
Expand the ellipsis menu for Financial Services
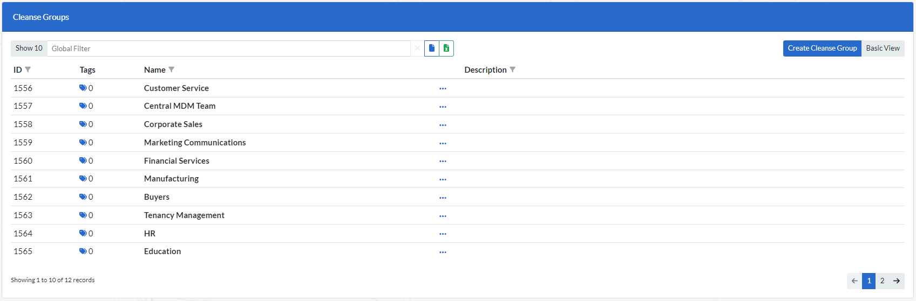pyautogui.click(x=443, y=161)
